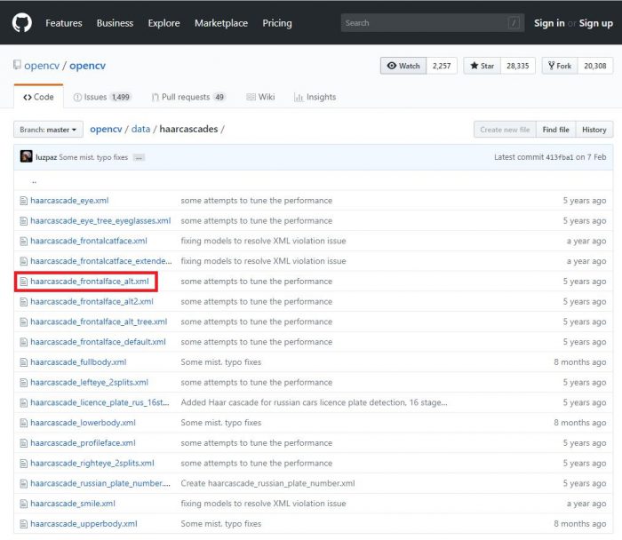
Task: Open the Explore menu item
Action: point(163,23)
